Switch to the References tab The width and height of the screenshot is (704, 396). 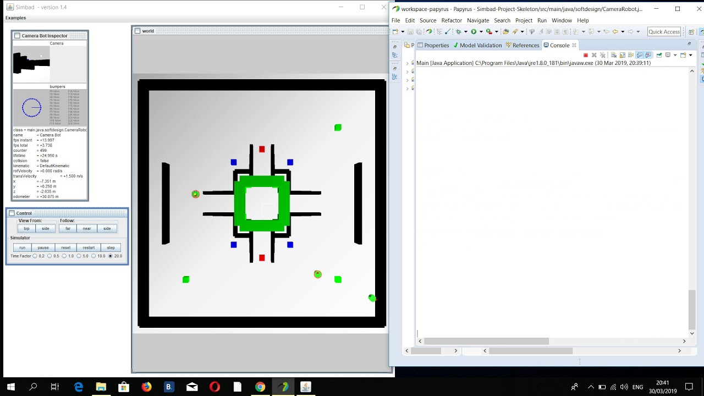click(x=522, y=45)
